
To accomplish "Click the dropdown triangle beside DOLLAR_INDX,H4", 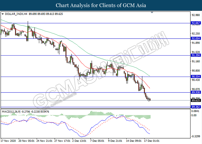I will [3, 14].
